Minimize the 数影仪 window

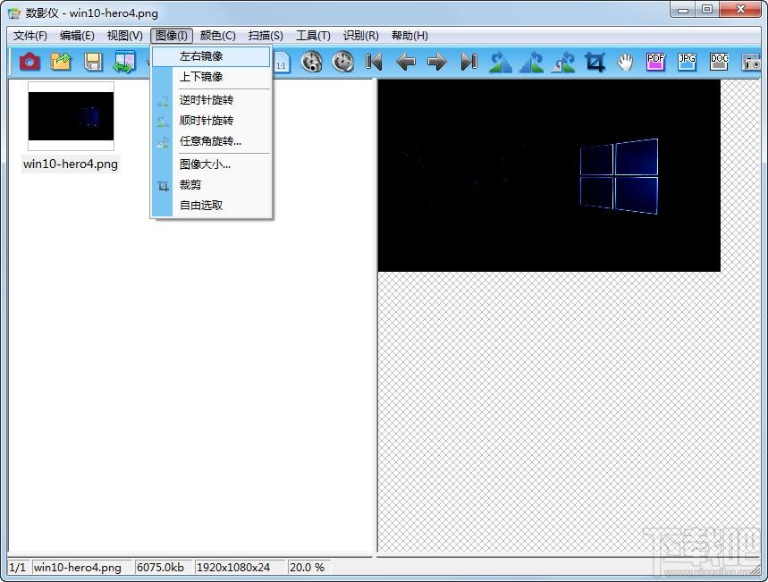point(683,9)
